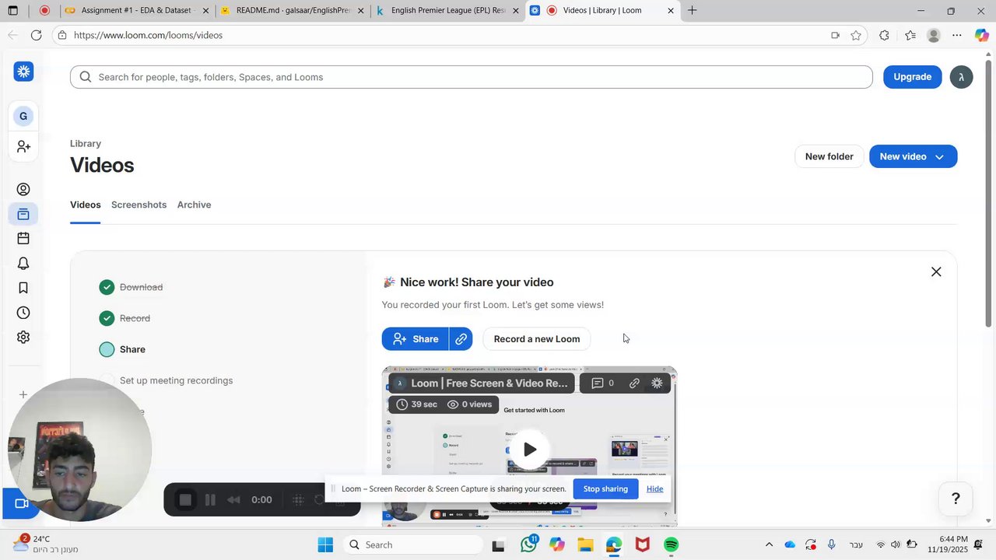The width and height of the screenshot is (996, 560).
Task: Click the camera icon in address bar
Action: pyautogui.click(x=835, y=35)
